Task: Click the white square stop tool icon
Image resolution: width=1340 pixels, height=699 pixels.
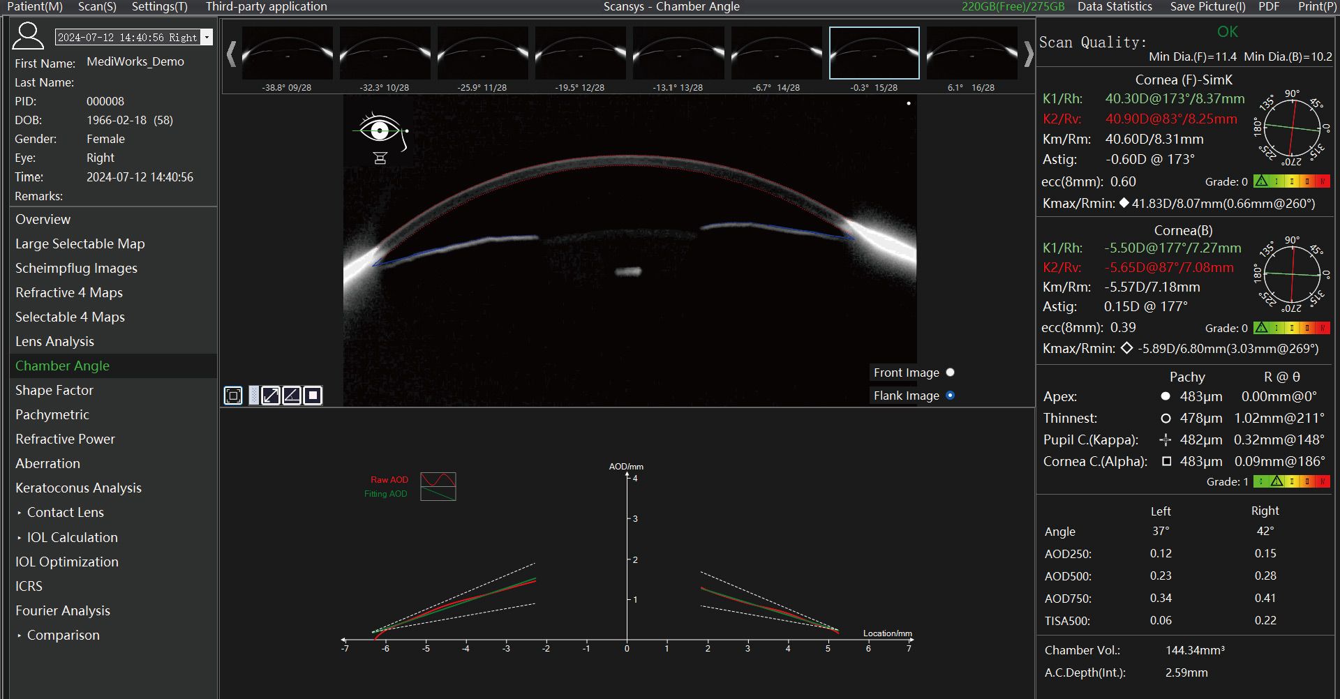Action: click(x=313, y=396)
